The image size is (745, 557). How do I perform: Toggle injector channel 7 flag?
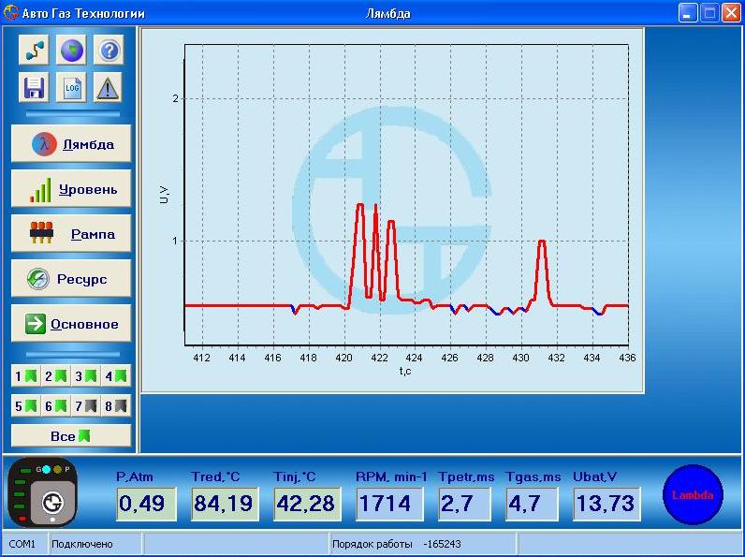click(x=86, y=406)
